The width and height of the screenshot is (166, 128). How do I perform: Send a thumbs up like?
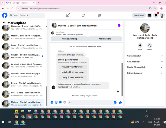click(120, 102)
